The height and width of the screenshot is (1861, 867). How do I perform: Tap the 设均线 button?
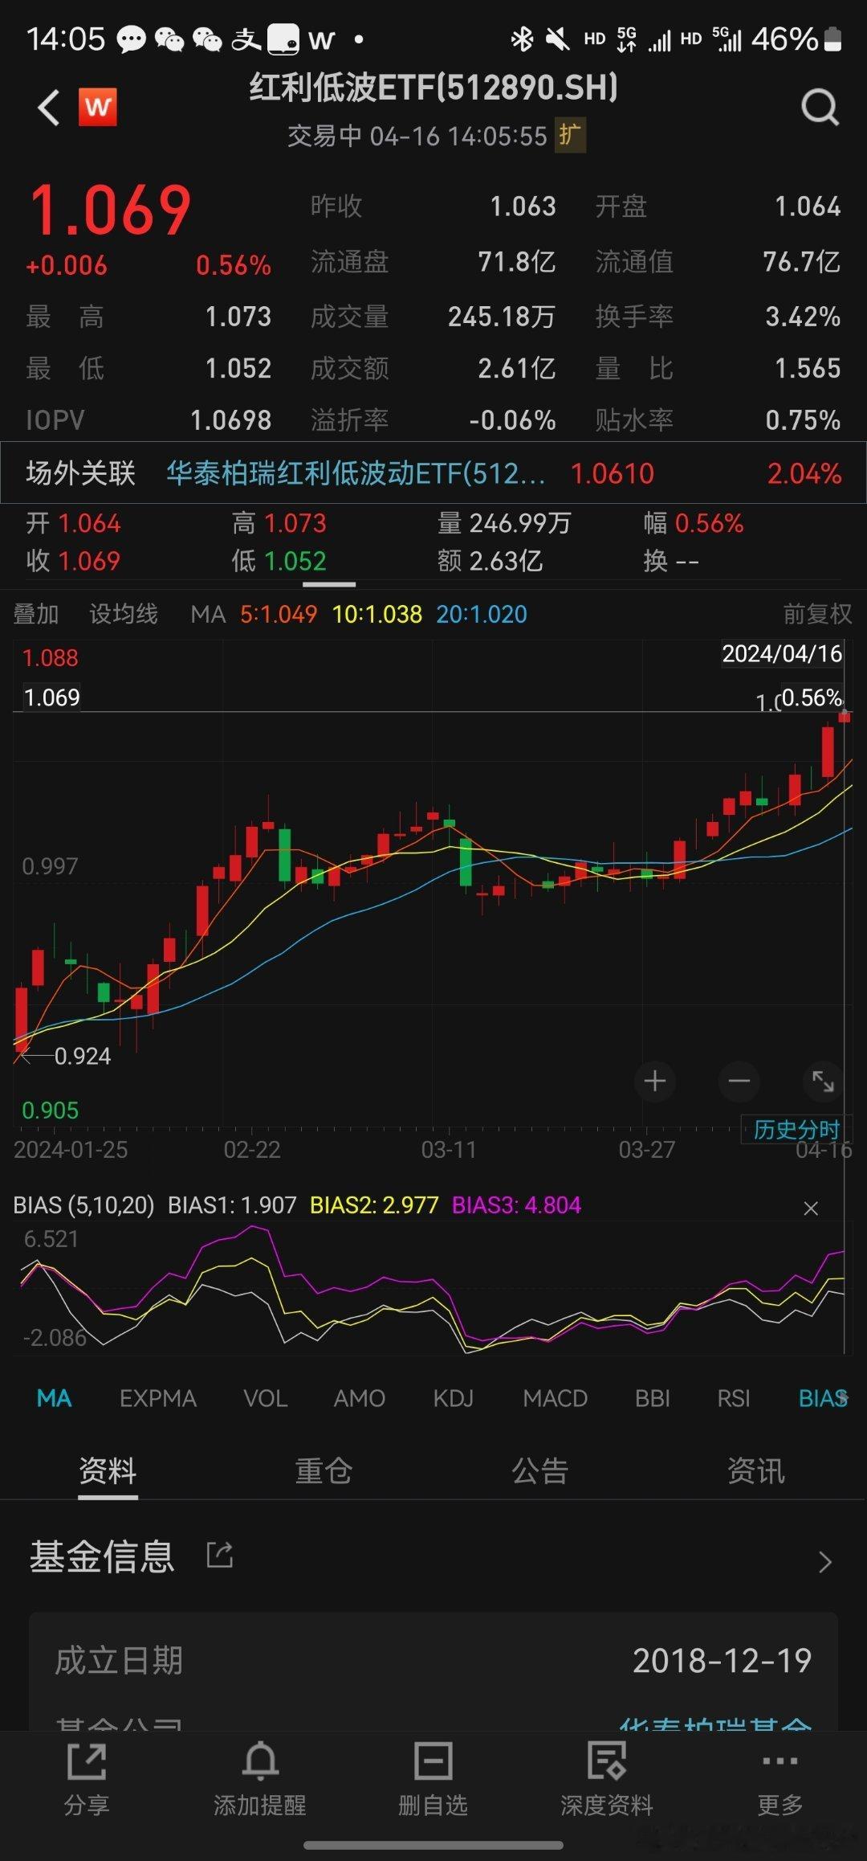(124, 614)
